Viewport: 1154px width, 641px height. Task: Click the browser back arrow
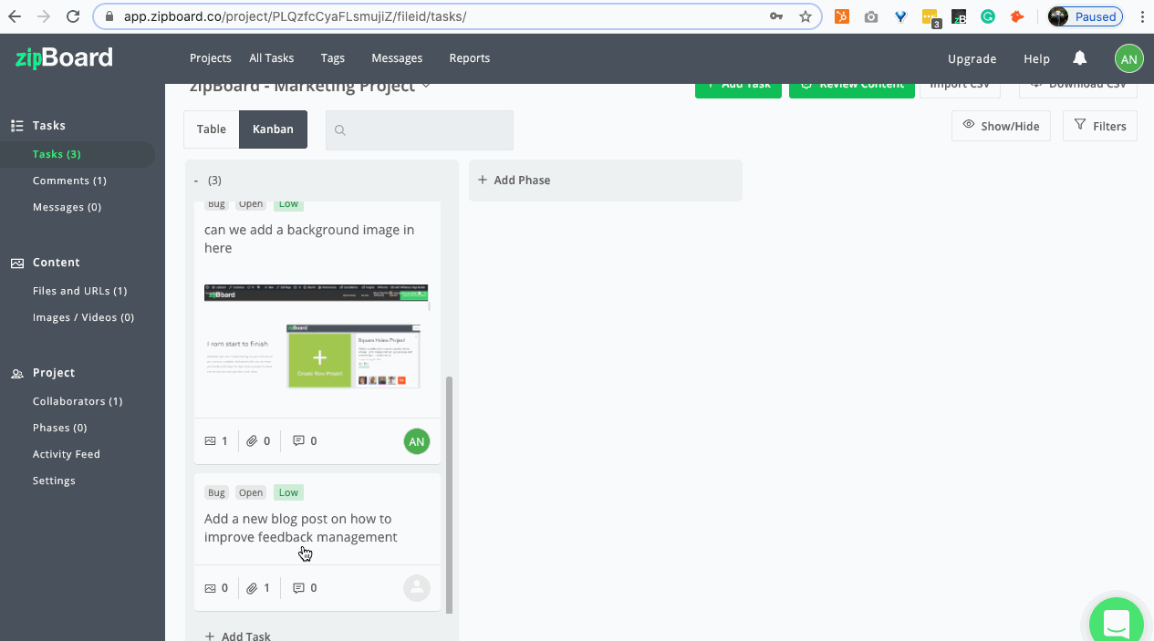(x=15, y=16)
